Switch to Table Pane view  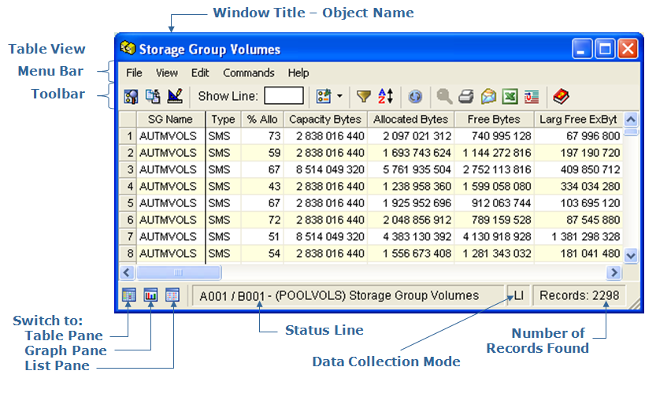(x=129, y=295)
